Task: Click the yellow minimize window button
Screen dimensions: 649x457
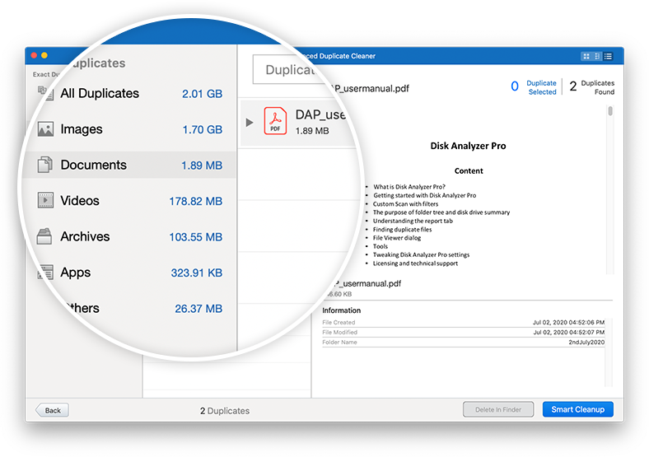Action: (44, 55)
